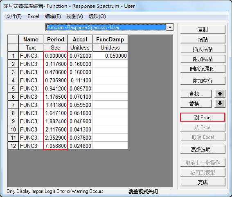This screenshot has width=232, height=197.
Task: Click the 删除记录(E) button
Action: 203,69
